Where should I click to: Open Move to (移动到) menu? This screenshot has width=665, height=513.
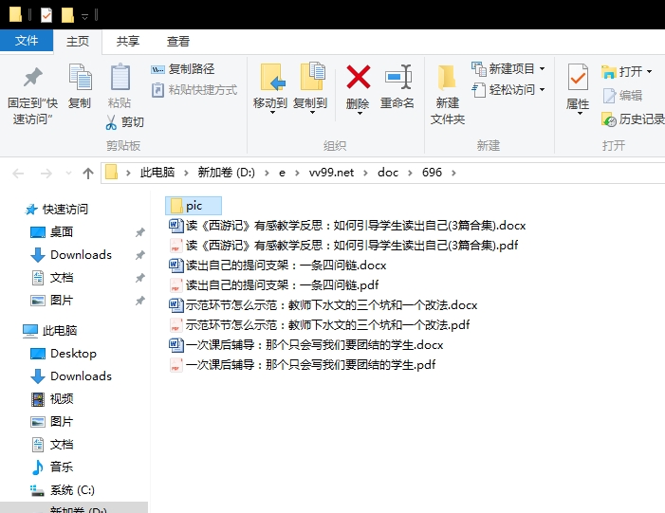pyautogui.click(x=270, y=89)
